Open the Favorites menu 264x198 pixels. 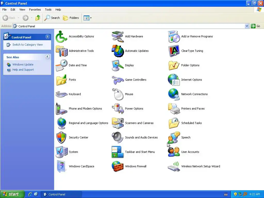click(x=35, y=10)
